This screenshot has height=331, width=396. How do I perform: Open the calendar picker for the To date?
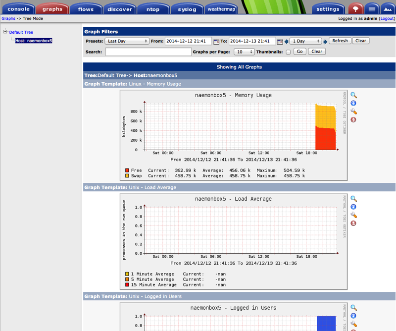coord(280,41)
